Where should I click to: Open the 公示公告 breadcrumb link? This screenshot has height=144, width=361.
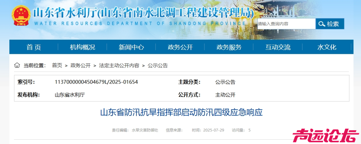158,65
